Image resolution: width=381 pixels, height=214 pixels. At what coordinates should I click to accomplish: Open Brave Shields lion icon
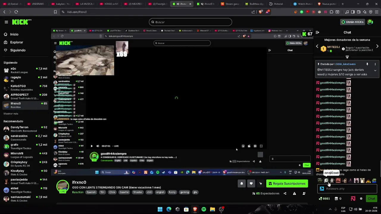coord(261,12)
